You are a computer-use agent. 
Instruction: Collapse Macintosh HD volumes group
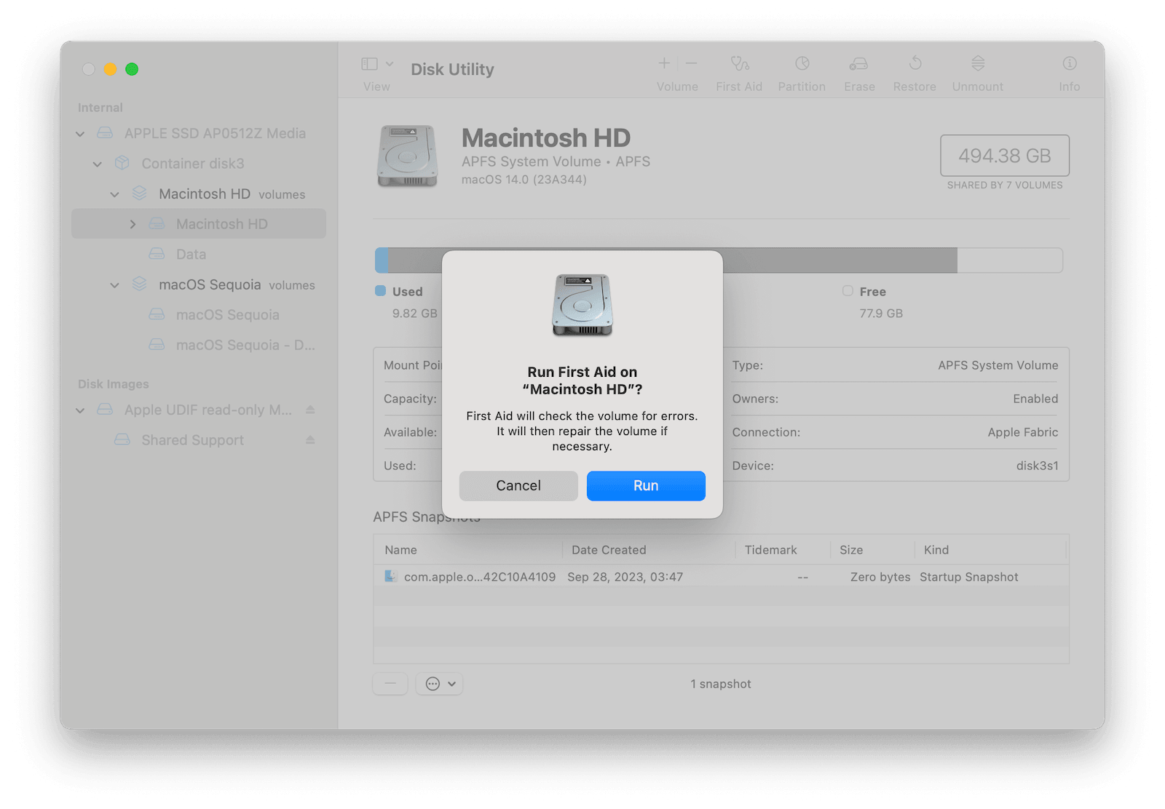(115, 194)
